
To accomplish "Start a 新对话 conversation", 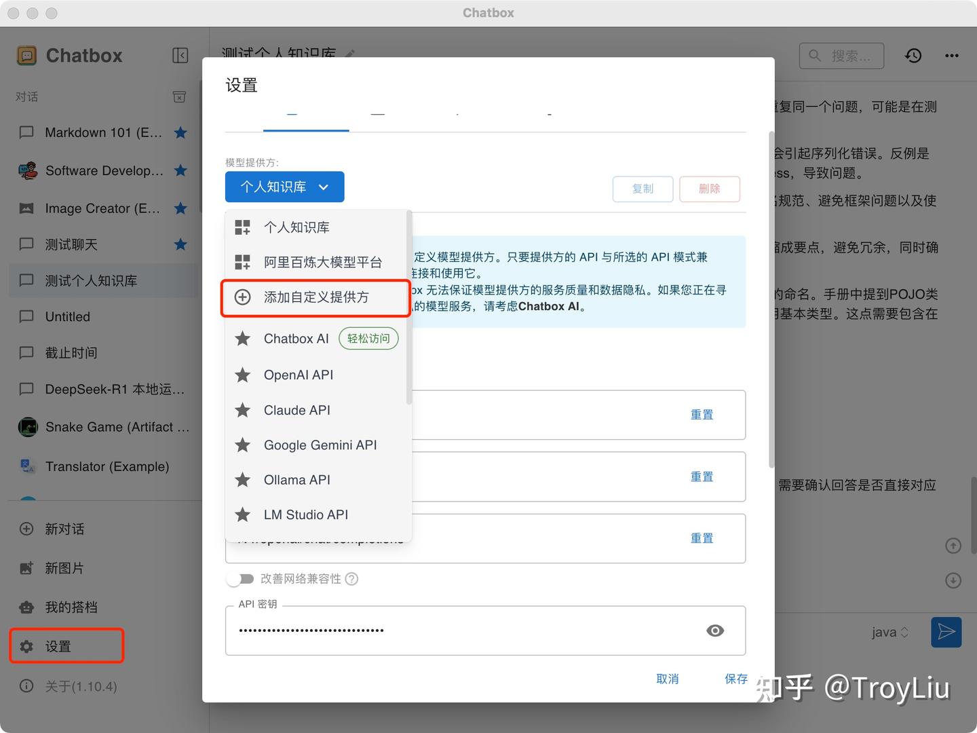I will [x=65, y=529].
